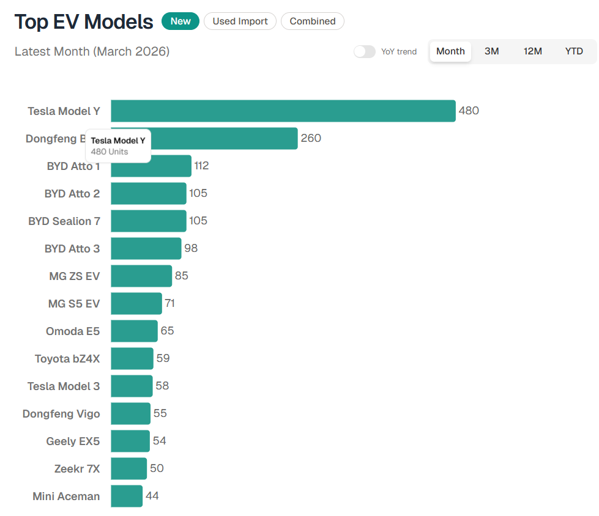Viewport: 599px width, 516px height.
Task: Click the Zeekr 7X label
Action: click(76, 469)
